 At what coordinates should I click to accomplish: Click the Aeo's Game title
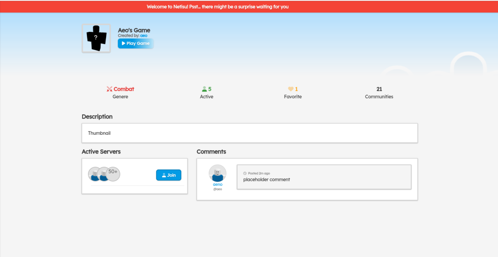[x=134, y=30]
